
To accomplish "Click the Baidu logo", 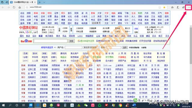I will 26,41.
